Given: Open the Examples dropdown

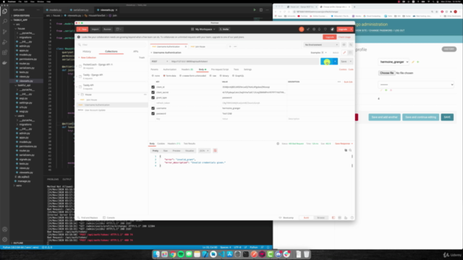Looking at the screenshot, I should click(x=318, y=53).
